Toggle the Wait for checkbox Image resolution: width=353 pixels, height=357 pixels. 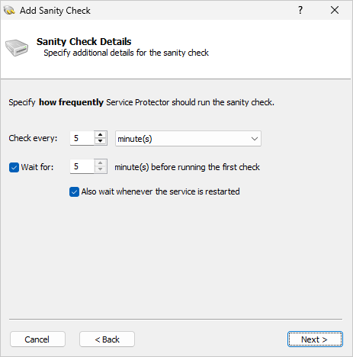coord(14,168)
